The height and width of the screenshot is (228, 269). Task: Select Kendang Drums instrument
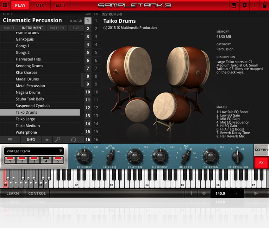[x=40, y=66]
